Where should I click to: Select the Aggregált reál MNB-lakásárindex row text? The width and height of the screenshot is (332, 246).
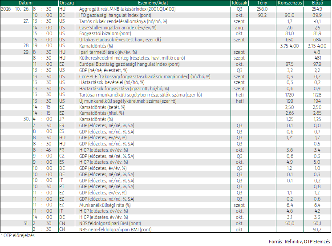tap(127, 9)
